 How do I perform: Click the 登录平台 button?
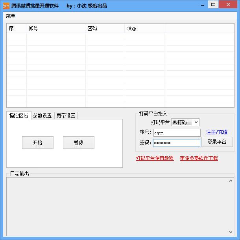[217, 142]
